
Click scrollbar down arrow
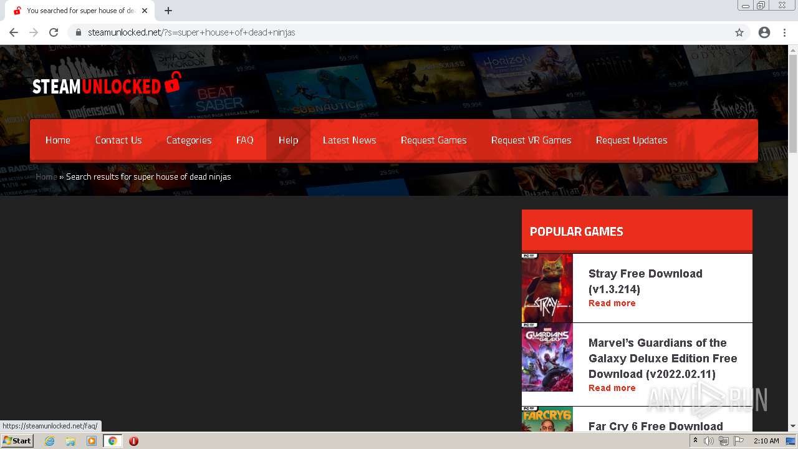(793, 426)
